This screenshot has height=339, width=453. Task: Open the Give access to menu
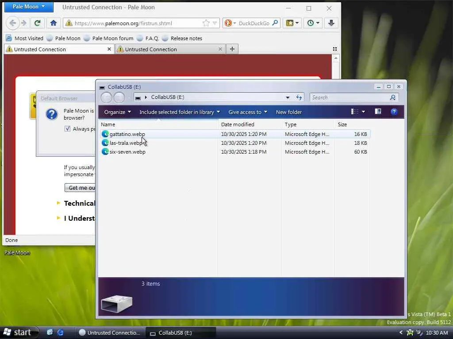[x=248, y=112]
